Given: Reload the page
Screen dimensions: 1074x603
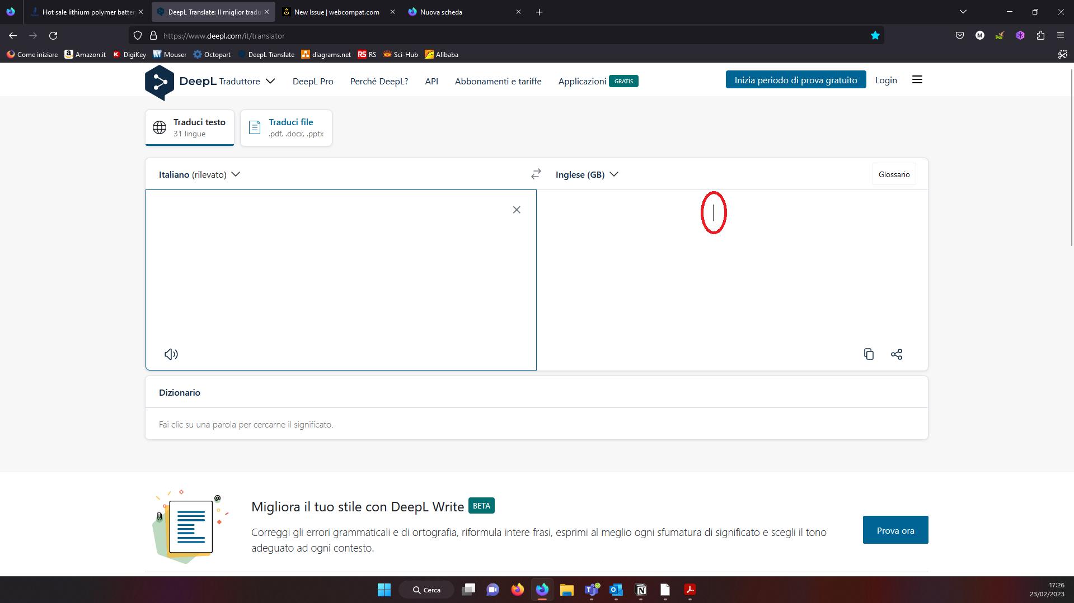Looking at the screenshot, I should pyautogui.click(x=53, y=35).
